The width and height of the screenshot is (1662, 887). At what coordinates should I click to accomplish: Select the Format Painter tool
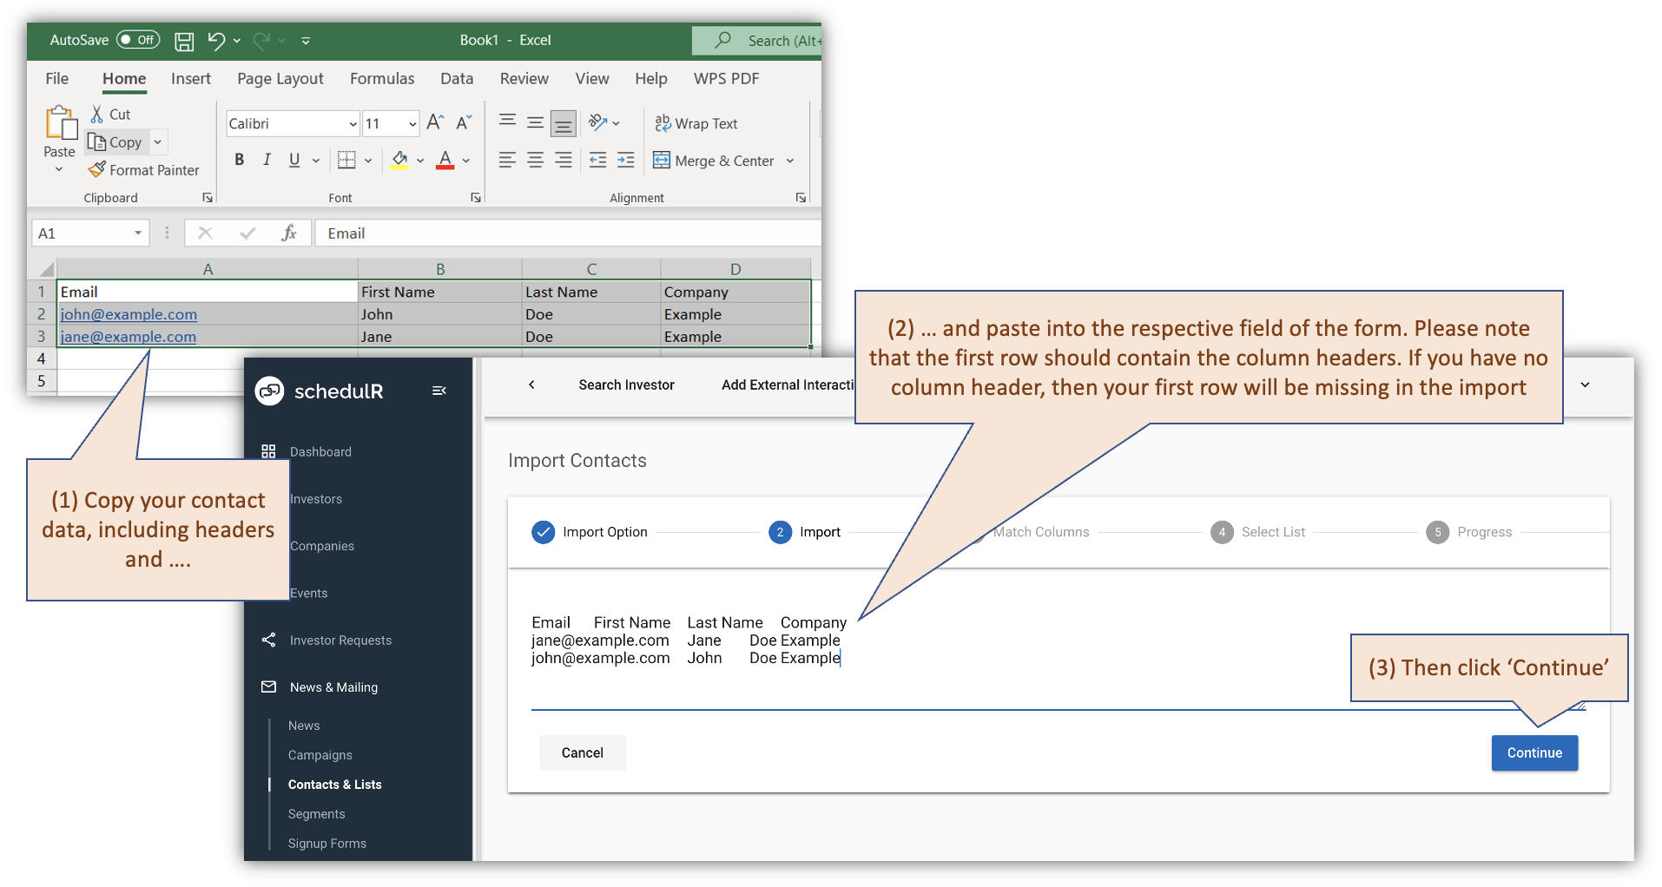click(x=143, y=169)
